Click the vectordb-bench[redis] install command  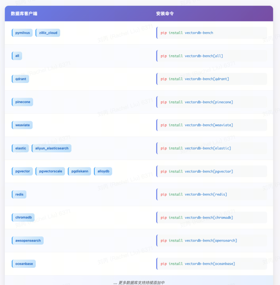[212, 194]
